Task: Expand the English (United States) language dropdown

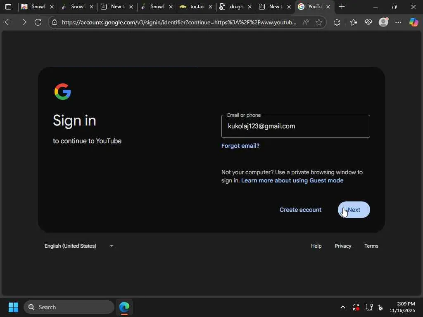Action: 79,246
